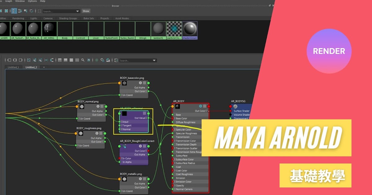This screenshot has height=195, width=372.
Task: Switch to the Untitled_1 graph tab
Action: pos(13,67)
